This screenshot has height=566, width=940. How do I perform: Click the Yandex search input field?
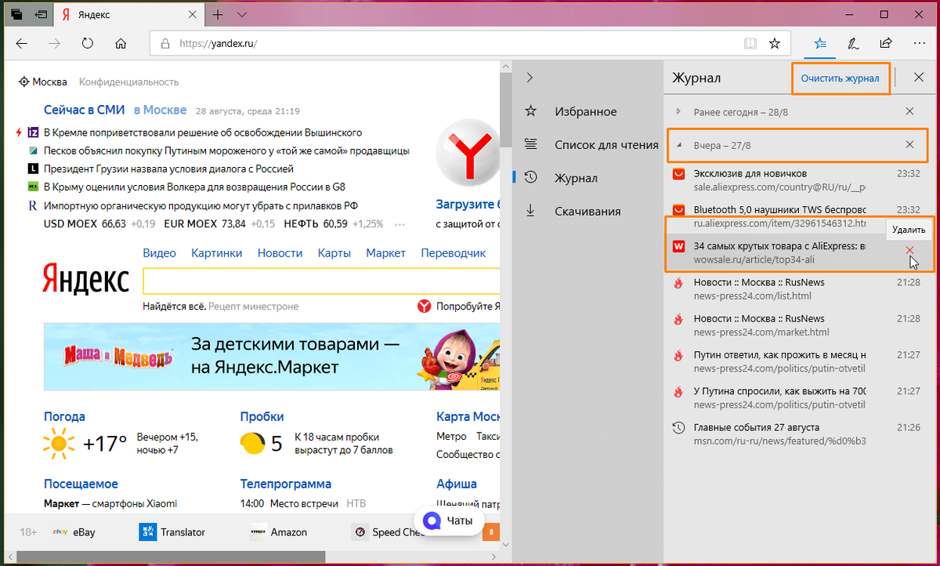click(x=321, y=281)
